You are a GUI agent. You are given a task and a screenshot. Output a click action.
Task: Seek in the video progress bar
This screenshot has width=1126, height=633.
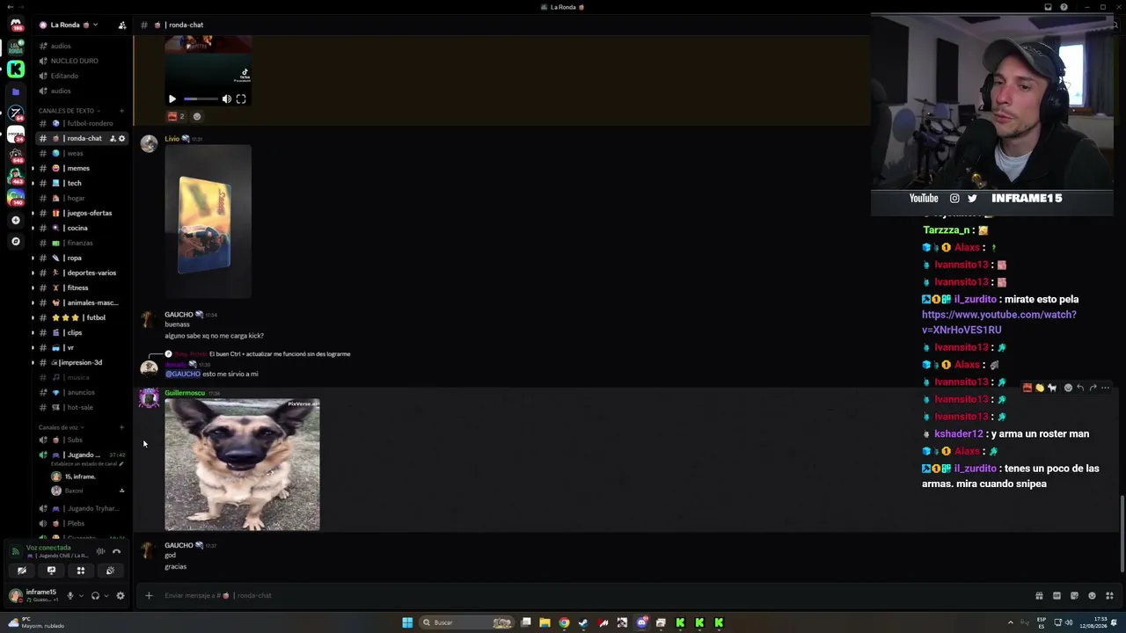click(200, 99)
